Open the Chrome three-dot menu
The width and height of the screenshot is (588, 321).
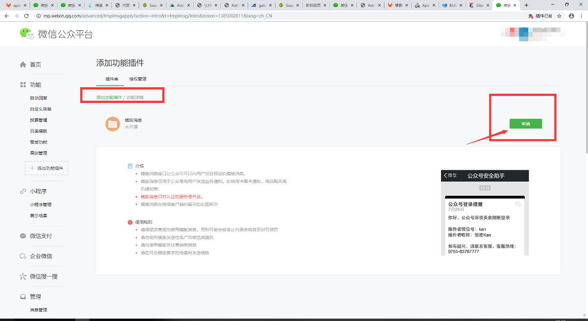tap(582, 16)
